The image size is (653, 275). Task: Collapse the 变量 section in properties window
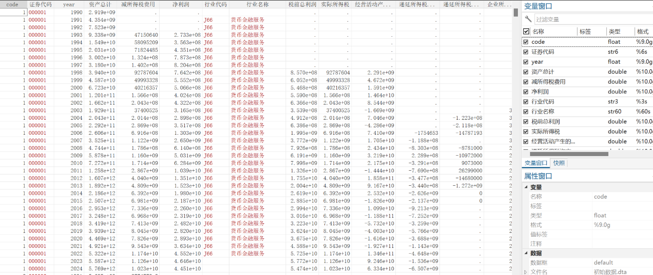(x=526, y=187)
